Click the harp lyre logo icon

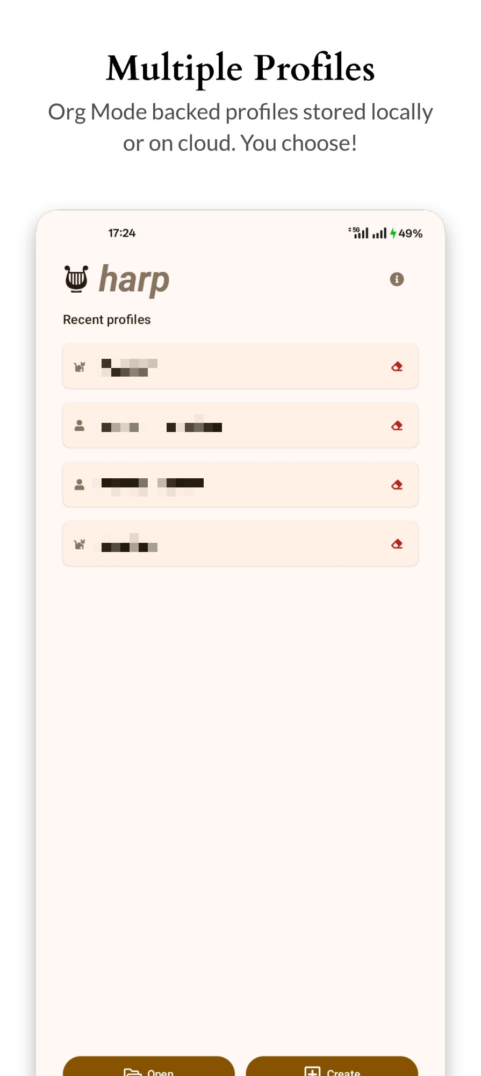coord(76,279)
